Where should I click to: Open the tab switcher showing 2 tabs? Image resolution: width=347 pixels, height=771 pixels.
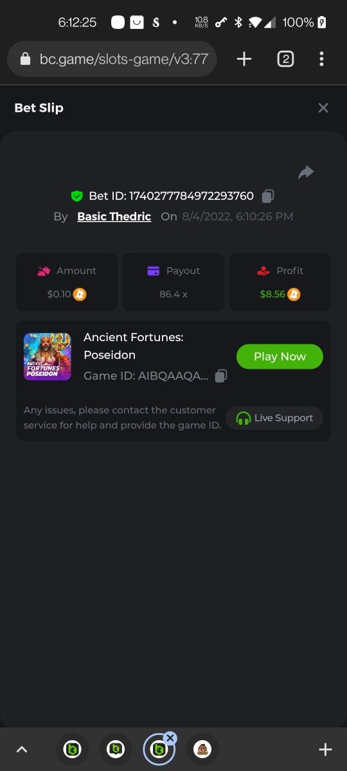285,59
